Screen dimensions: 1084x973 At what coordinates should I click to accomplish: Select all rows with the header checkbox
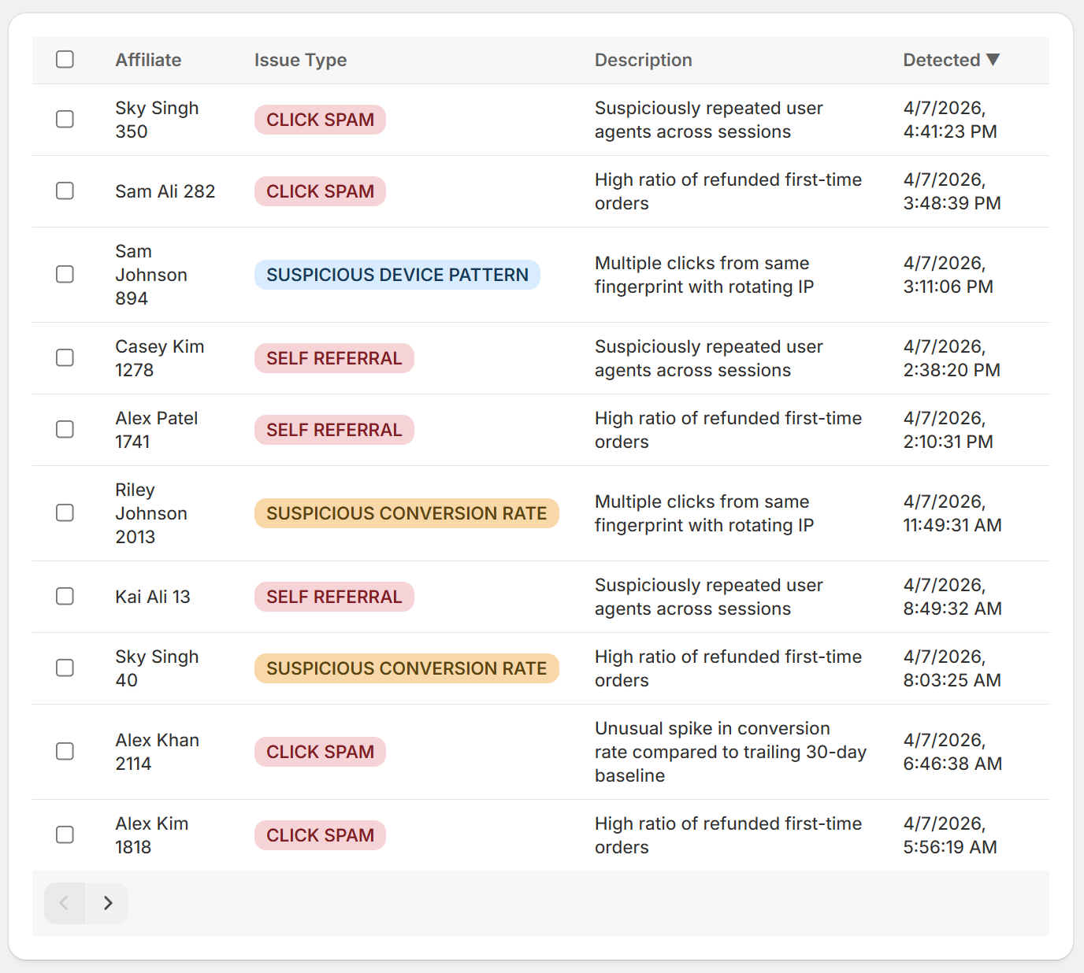point(65,59)
